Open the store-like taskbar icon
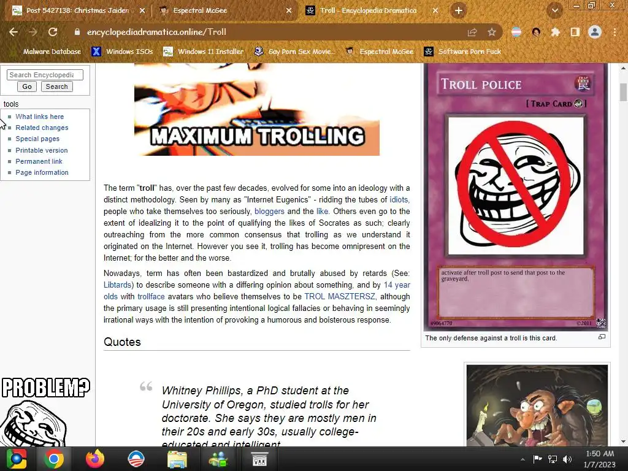The width and height of the screenshot is (628, 471). click(259, 459)
